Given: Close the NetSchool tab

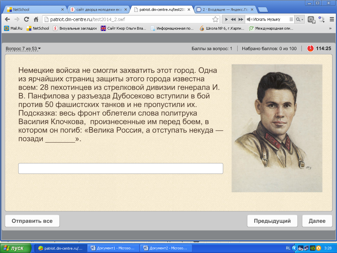Looking at the screenshot, I should tap(62, 10).
